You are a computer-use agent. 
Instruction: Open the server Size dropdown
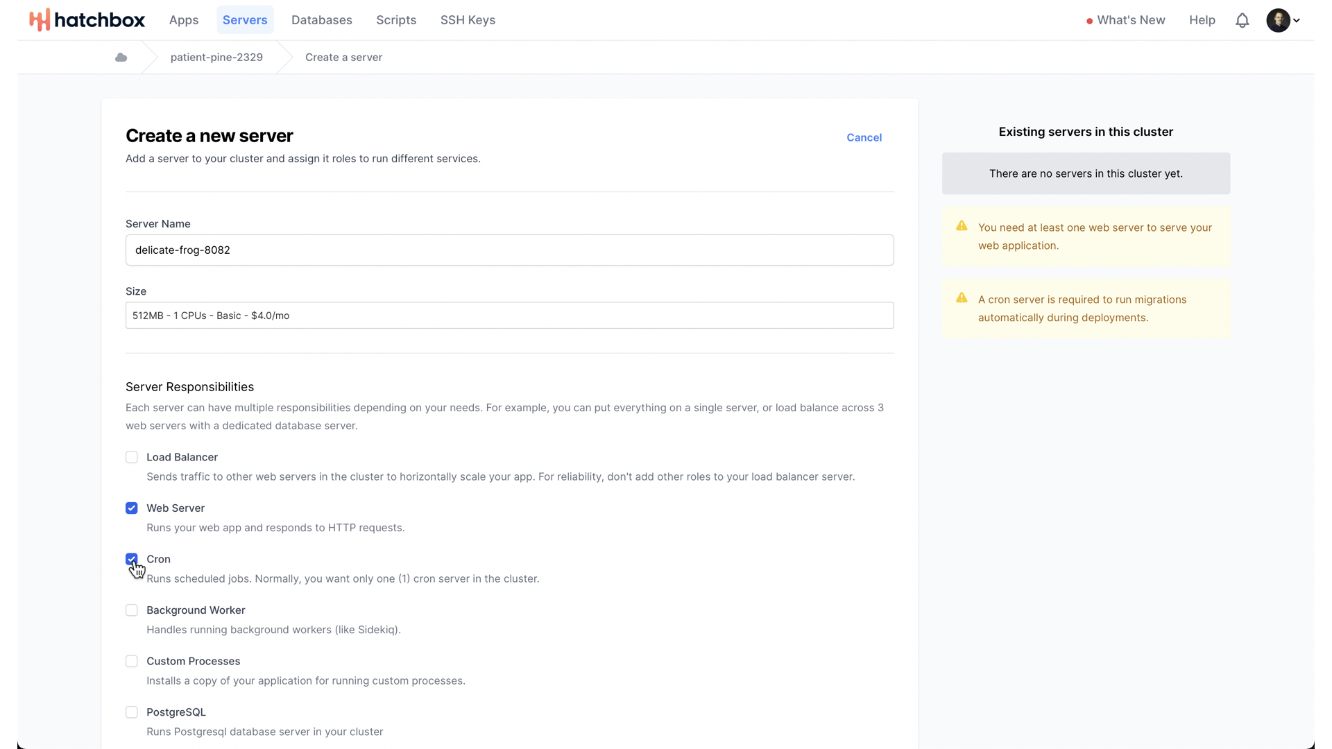tap(509, 316)
